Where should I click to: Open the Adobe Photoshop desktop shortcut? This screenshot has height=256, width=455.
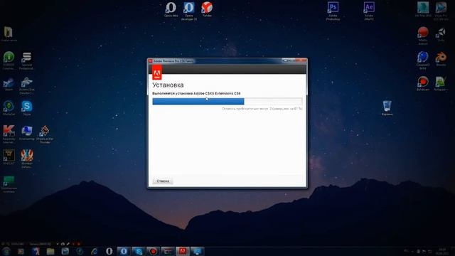tap(333, 11)
